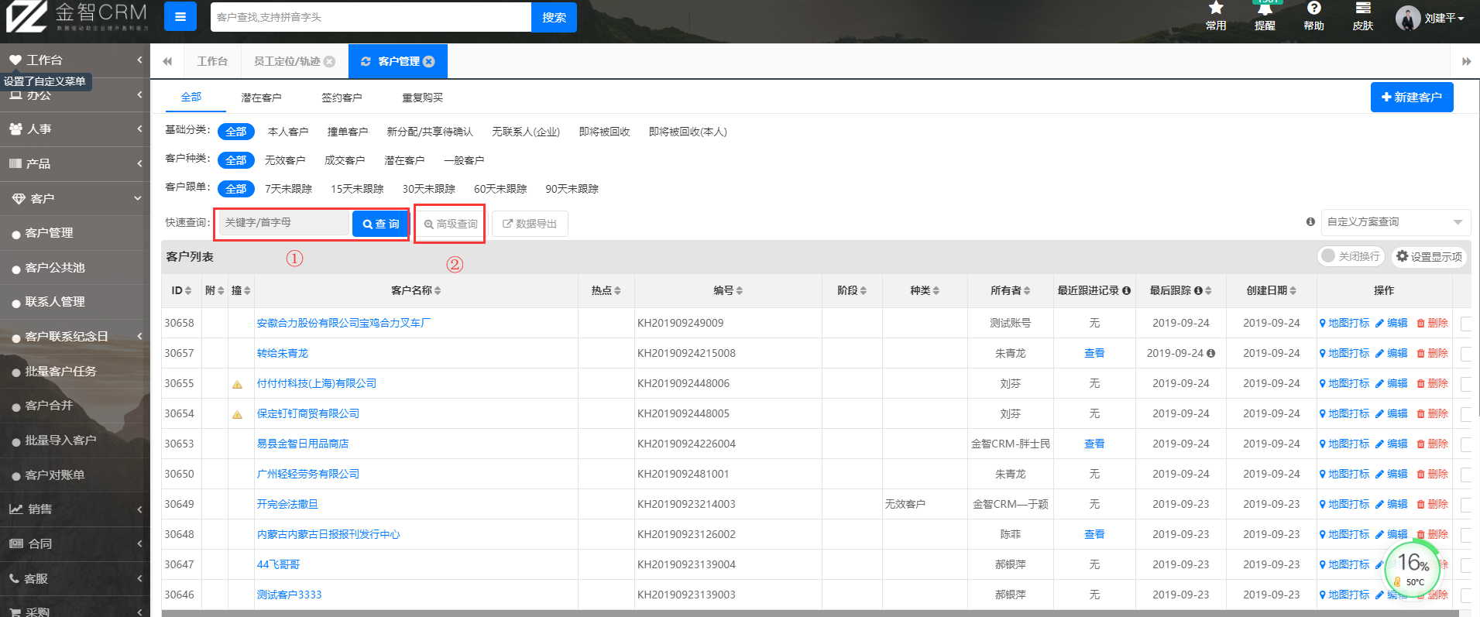Click the top customer search input

(x=371, y=17)
